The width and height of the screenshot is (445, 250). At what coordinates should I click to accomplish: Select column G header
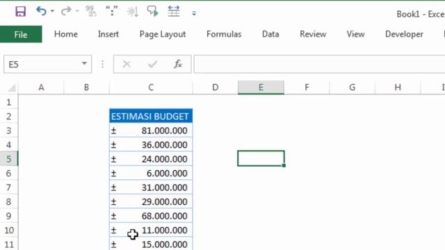pyautogui.click(x=353, y=87)
